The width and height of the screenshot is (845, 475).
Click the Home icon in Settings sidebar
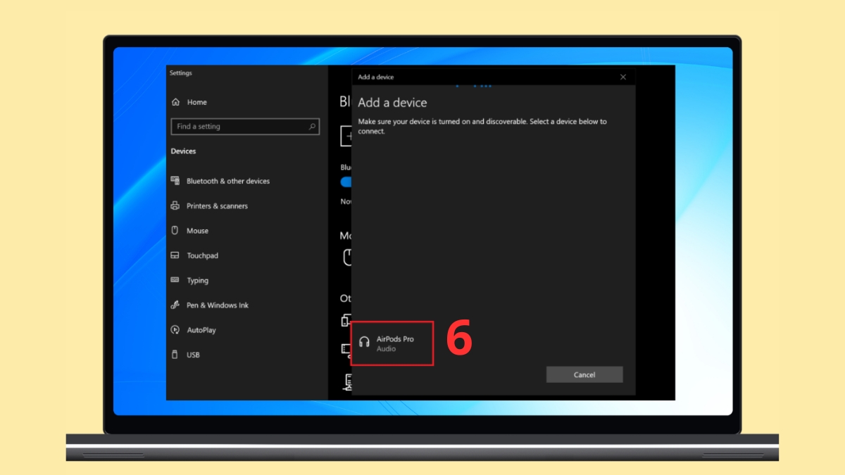pos(175,102)
